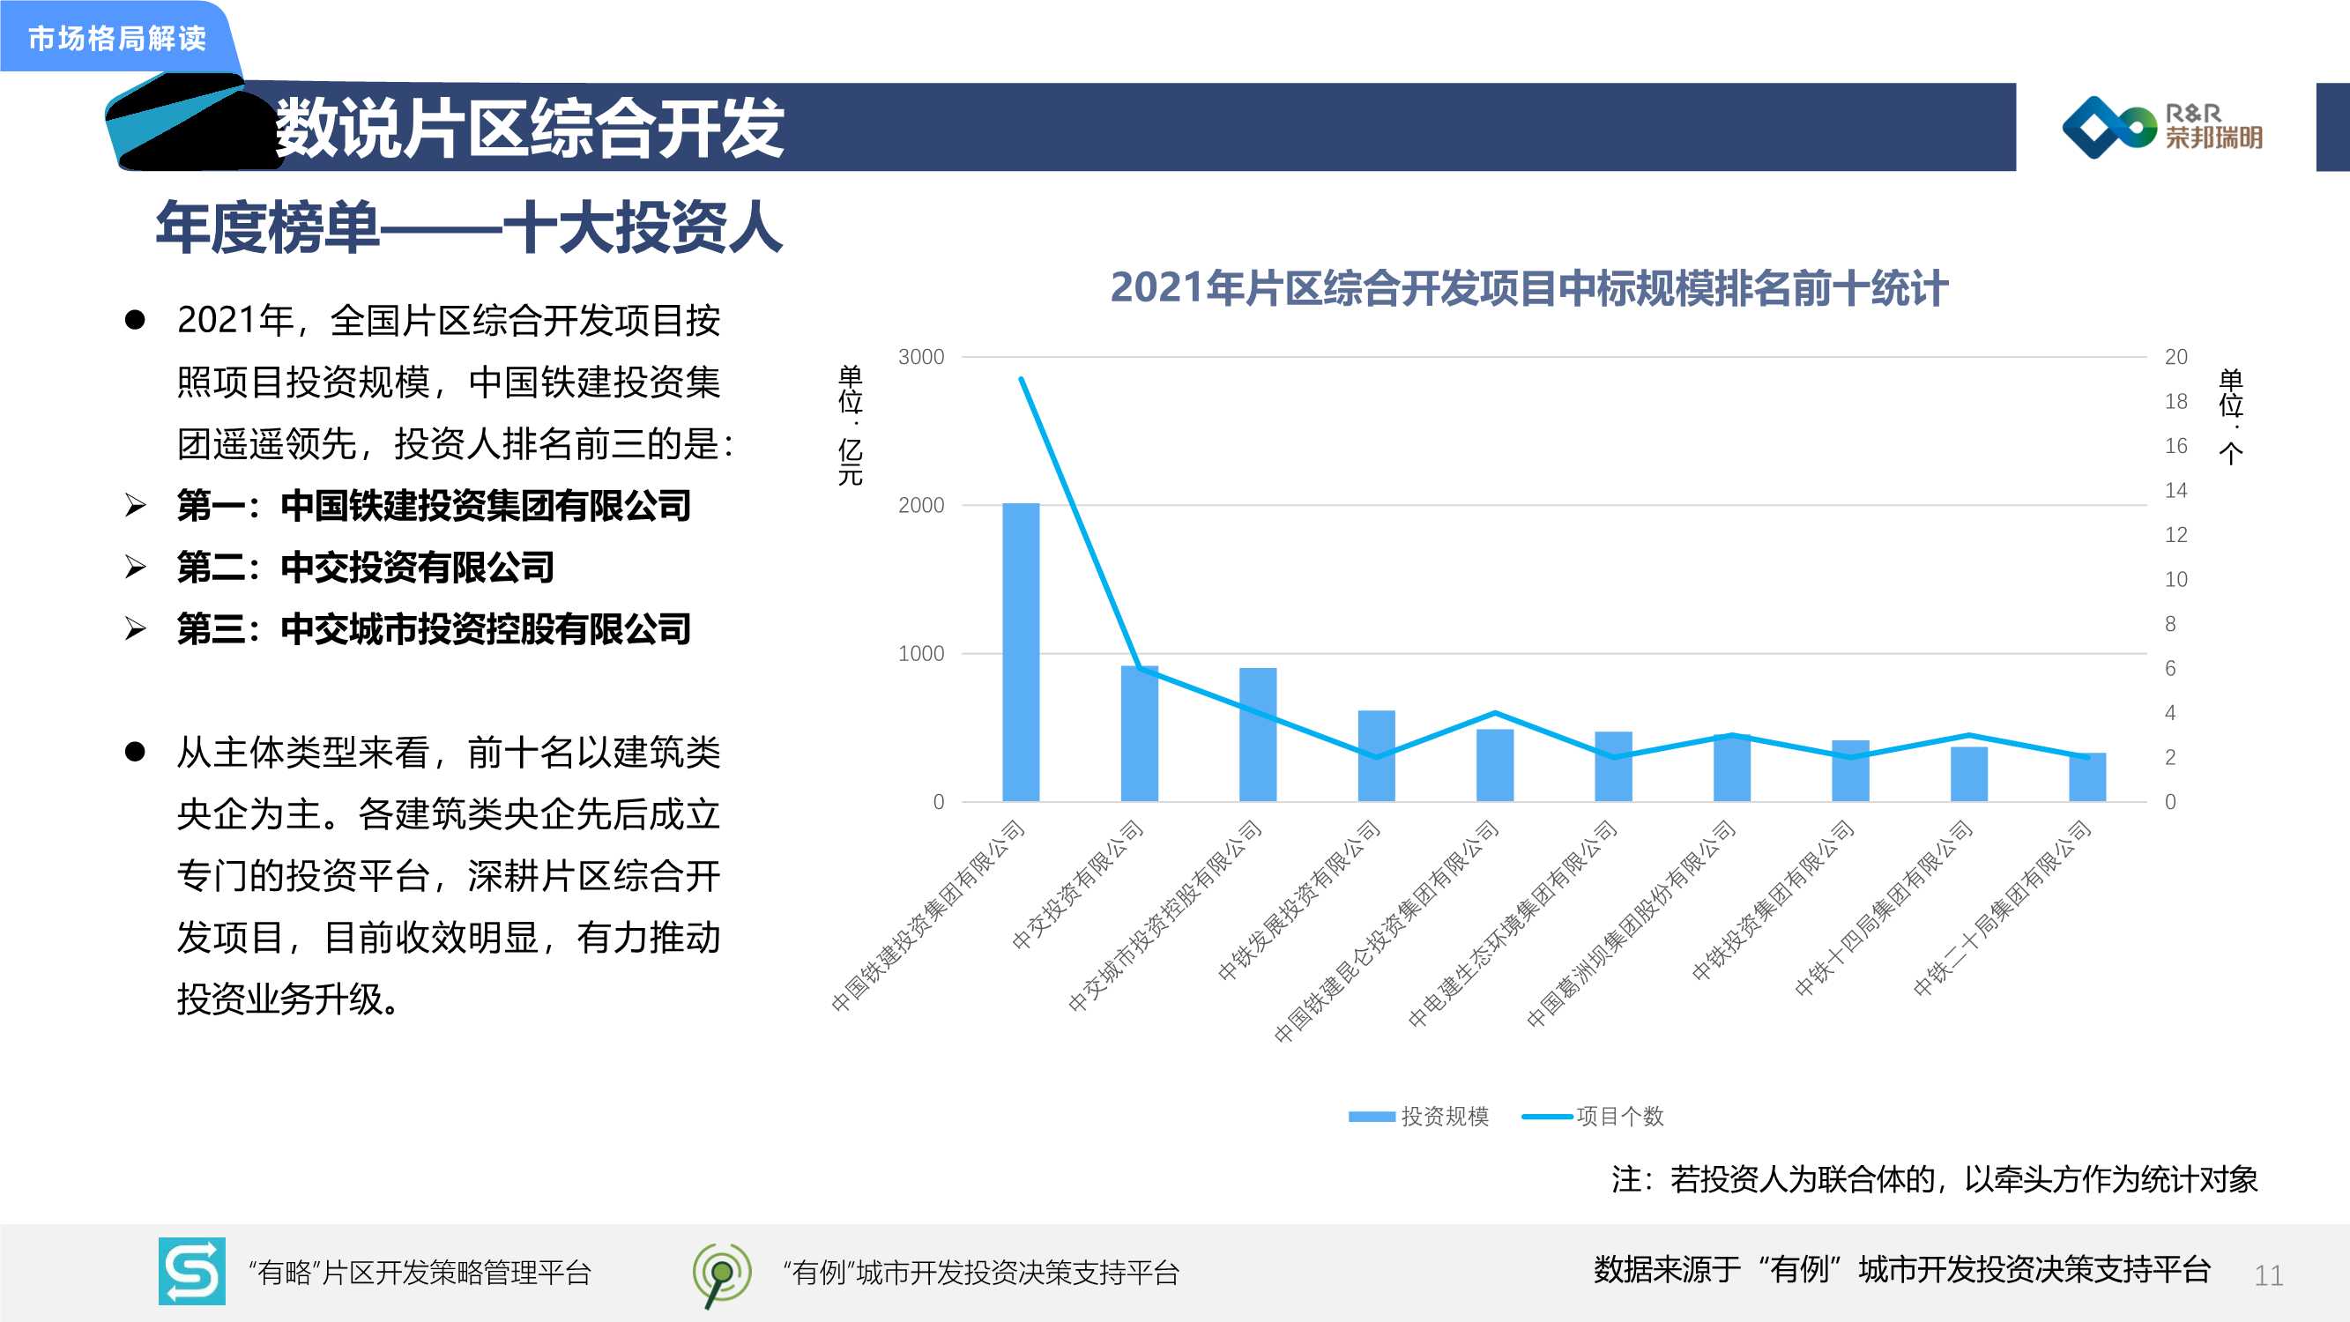Click axis label 中交投资有限公司
2350x1322 pixels.
click(x=1077, y=885)
